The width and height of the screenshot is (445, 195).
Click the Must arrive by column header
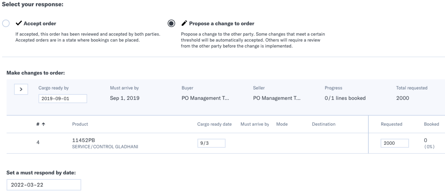coord(255,124)
